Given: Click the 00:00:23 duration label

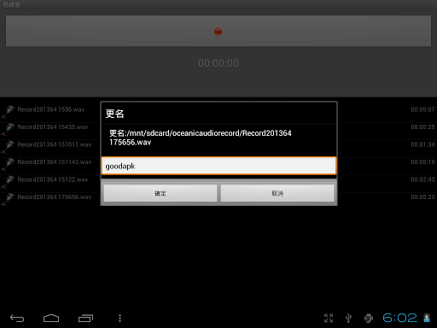Looking at the screenshot, I should click(422, 197).
